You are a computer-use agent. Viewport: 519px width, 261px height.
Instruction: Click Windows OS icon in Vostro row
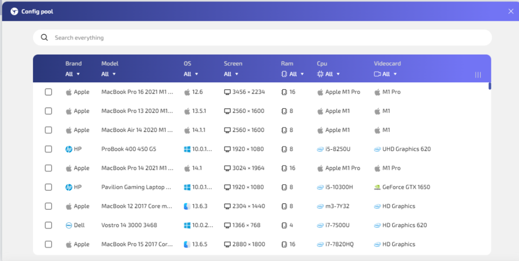tap(187, 225)
